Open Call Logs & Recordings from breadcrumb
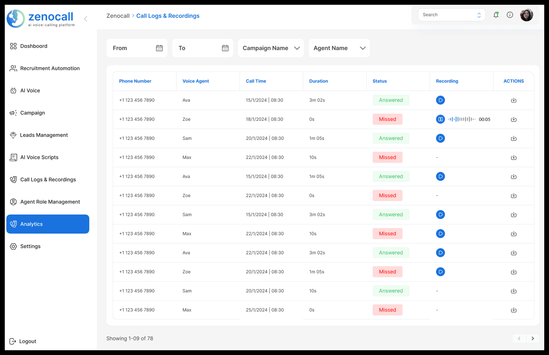This screenshot has height=355, width=549. coord(168,16)
